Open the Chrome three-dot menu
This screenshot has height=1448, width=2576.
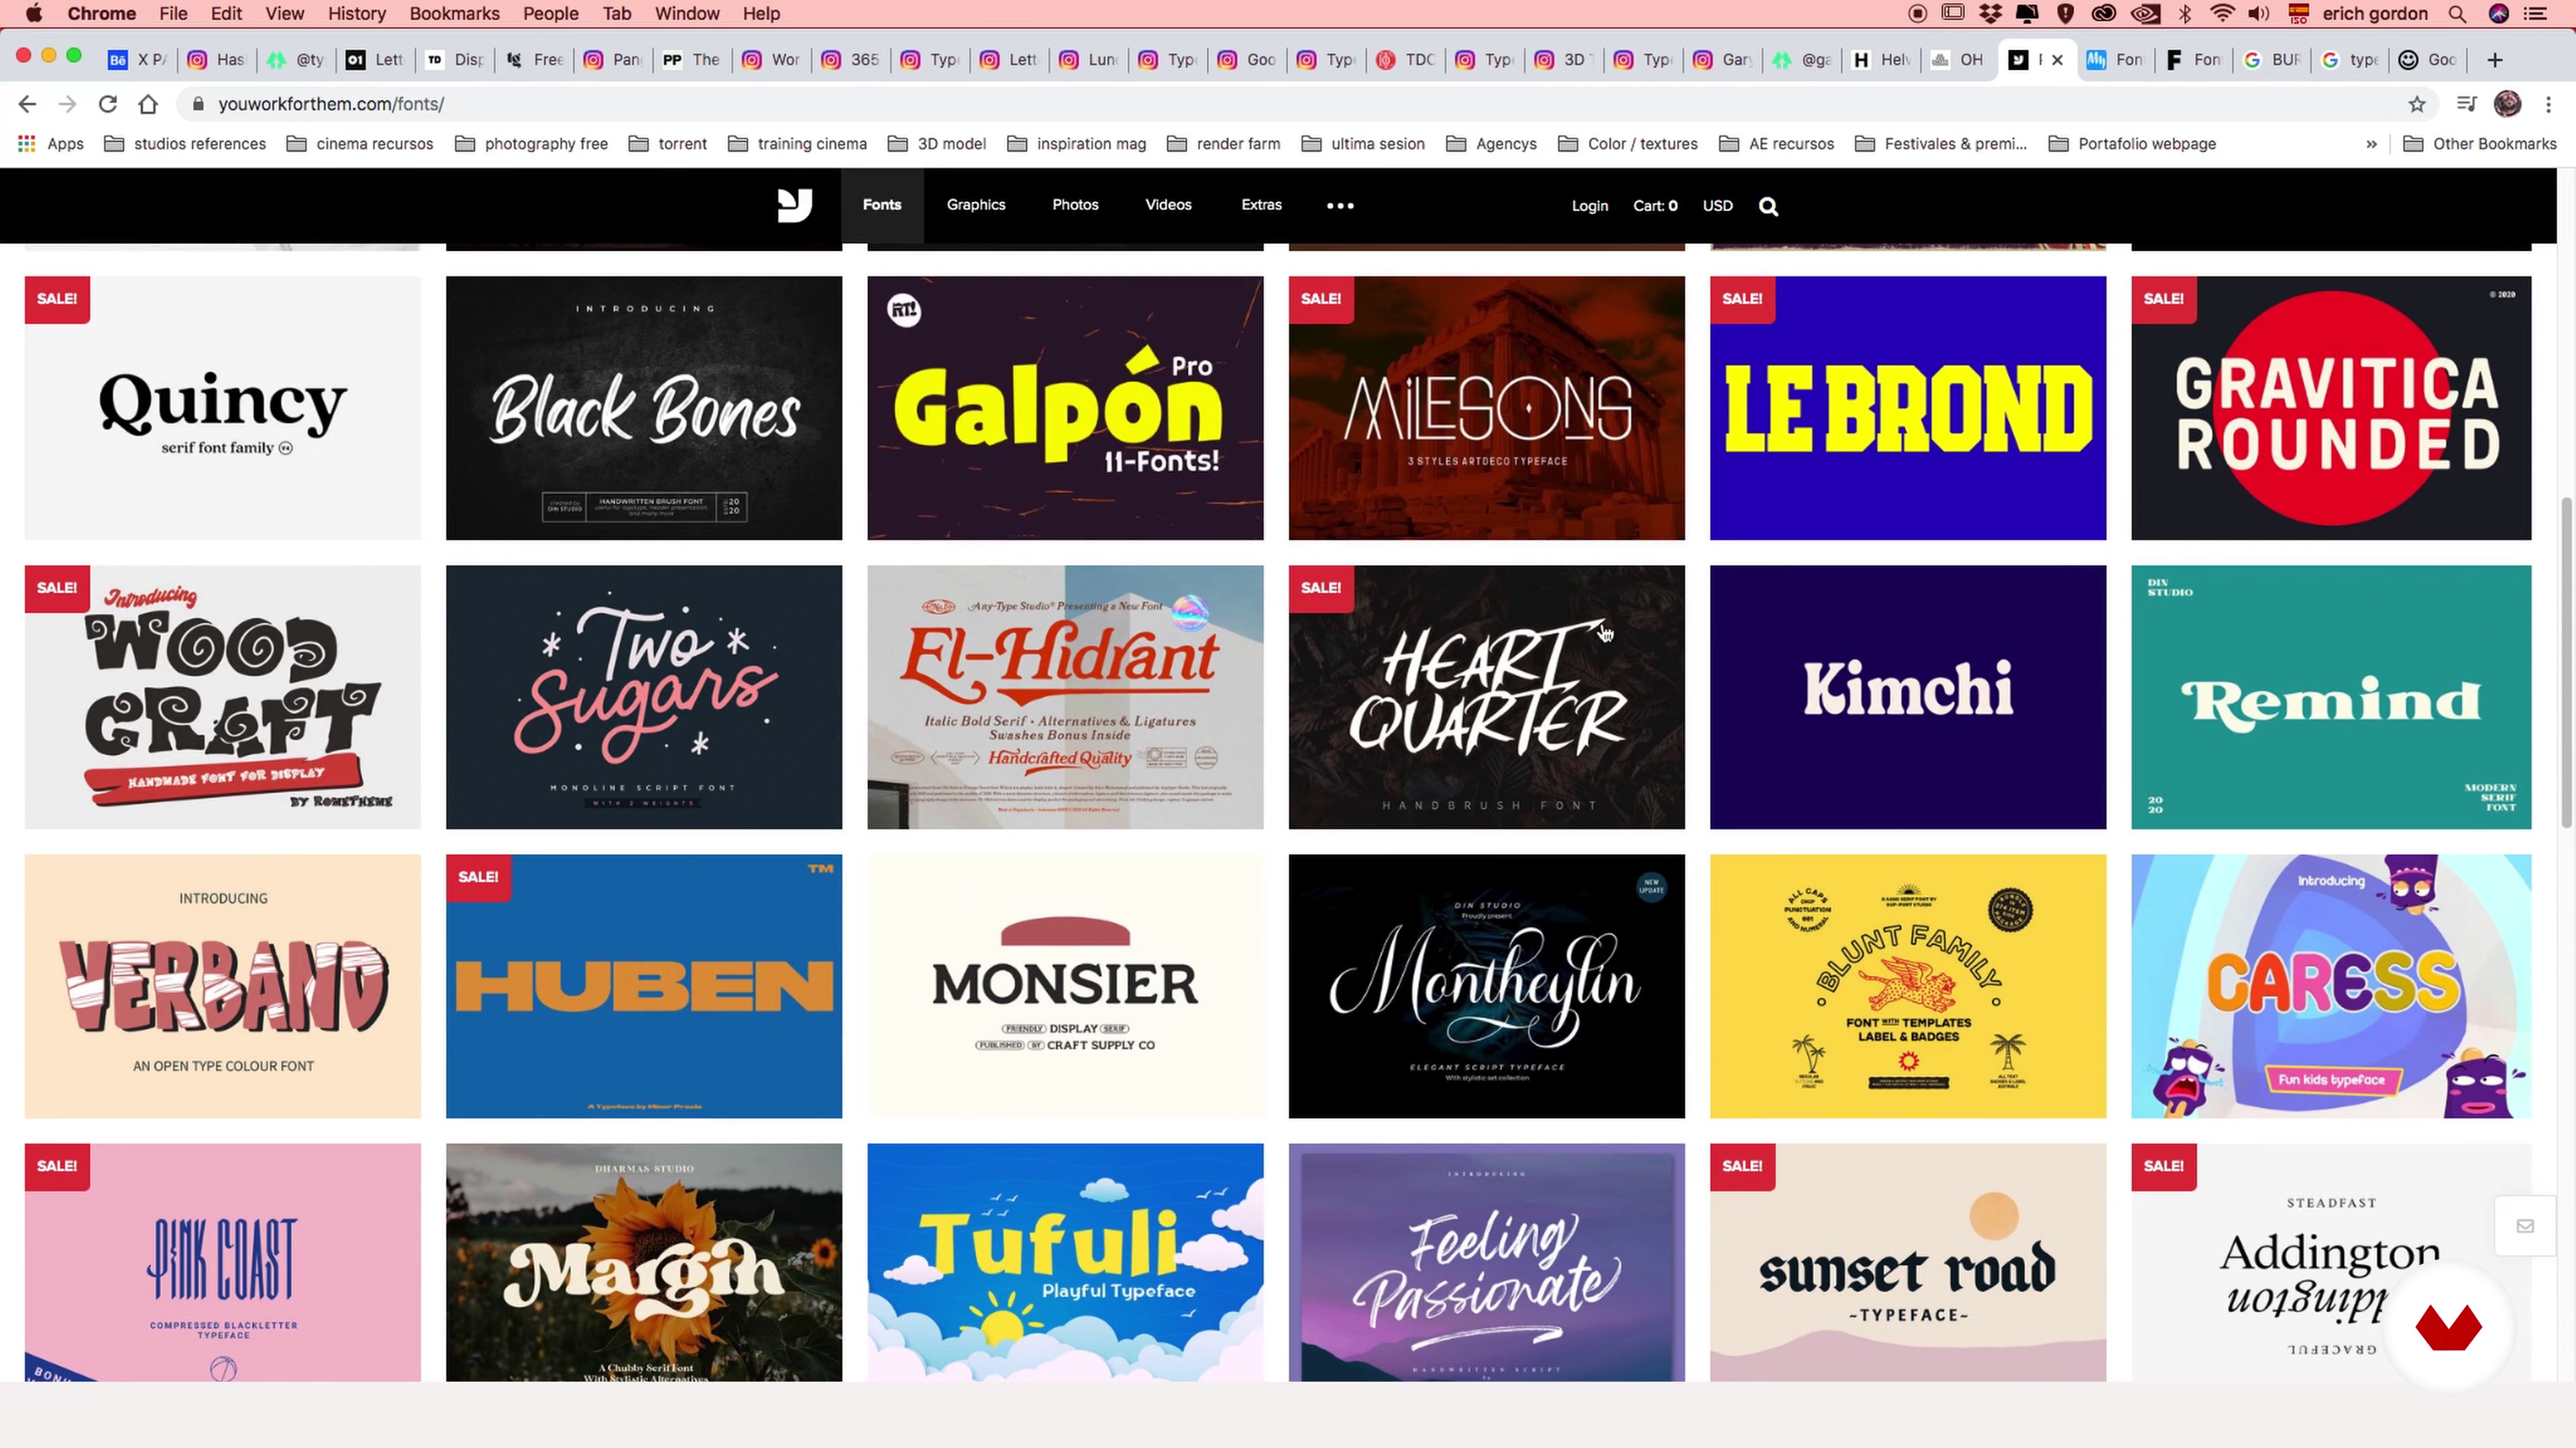click(2548, 104)
